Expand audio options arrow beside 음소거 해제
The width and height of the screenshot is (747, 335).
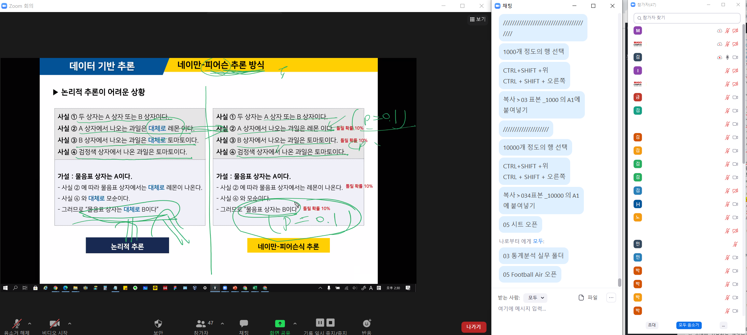point(30,324)
